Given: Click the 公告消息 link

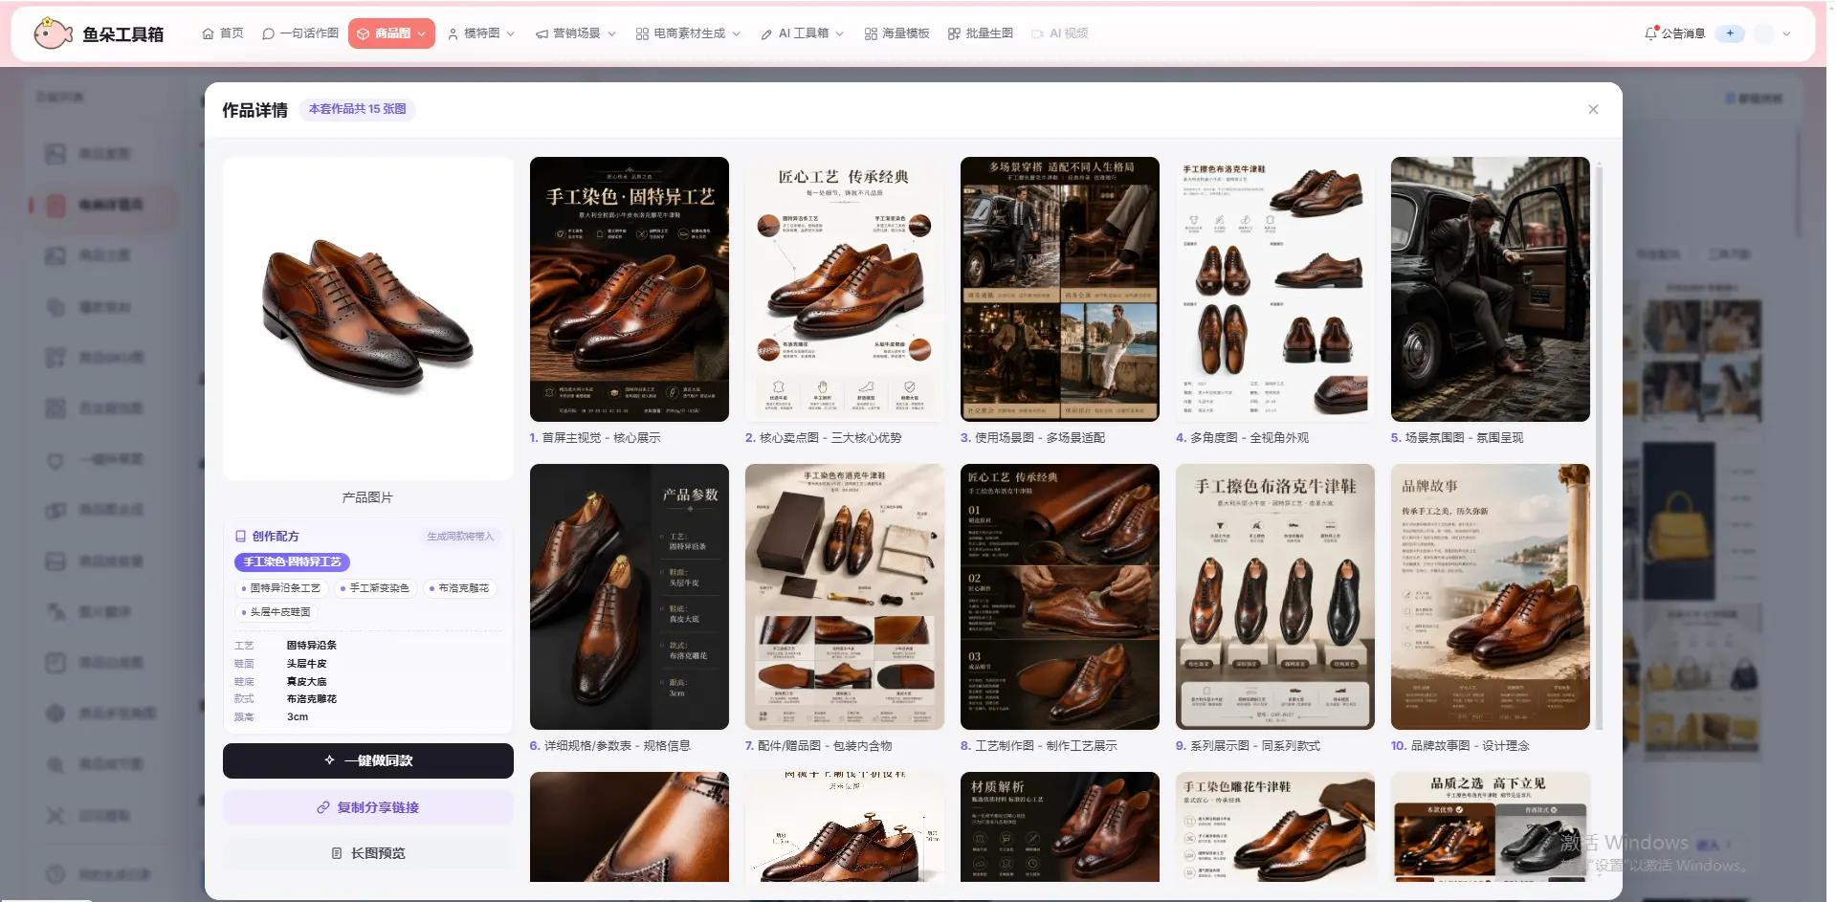Looking at the screenshot, I should [x=1683, y=33].
